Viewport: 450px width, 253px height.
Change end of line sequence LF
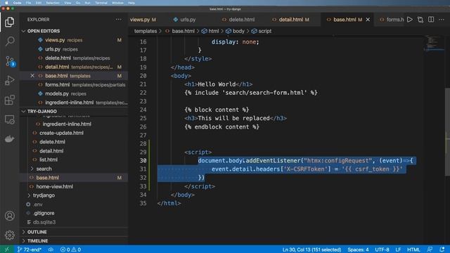(398, 249)
